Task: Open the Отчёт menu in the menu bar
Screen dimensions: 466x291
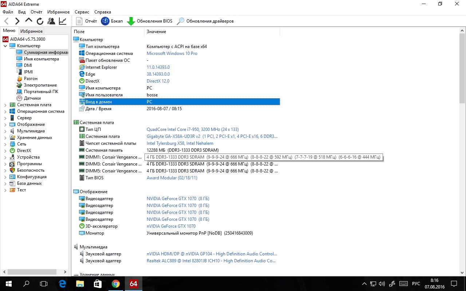Action: point(36,12)
